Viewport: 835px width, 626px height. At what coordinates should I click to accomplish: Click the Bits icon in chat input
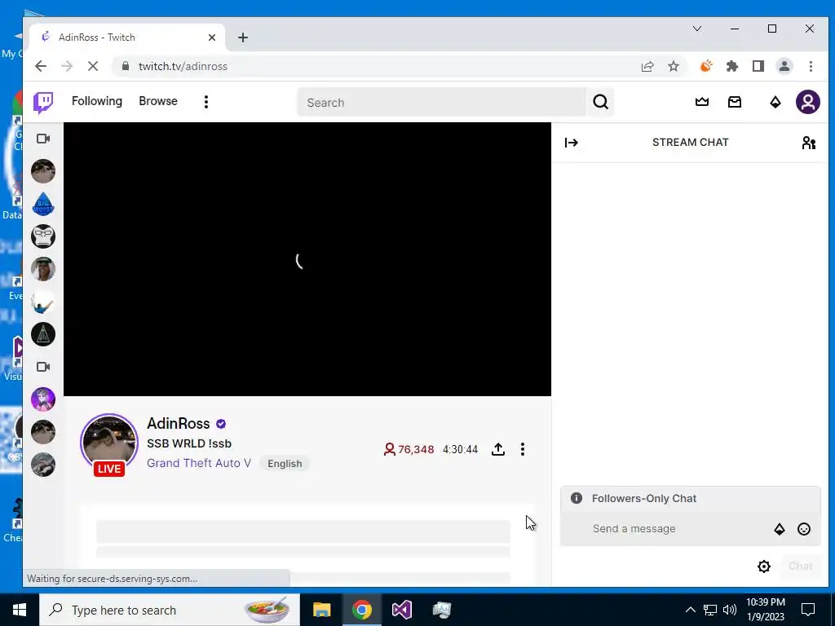pyautogui.click(x=779, y=528)
